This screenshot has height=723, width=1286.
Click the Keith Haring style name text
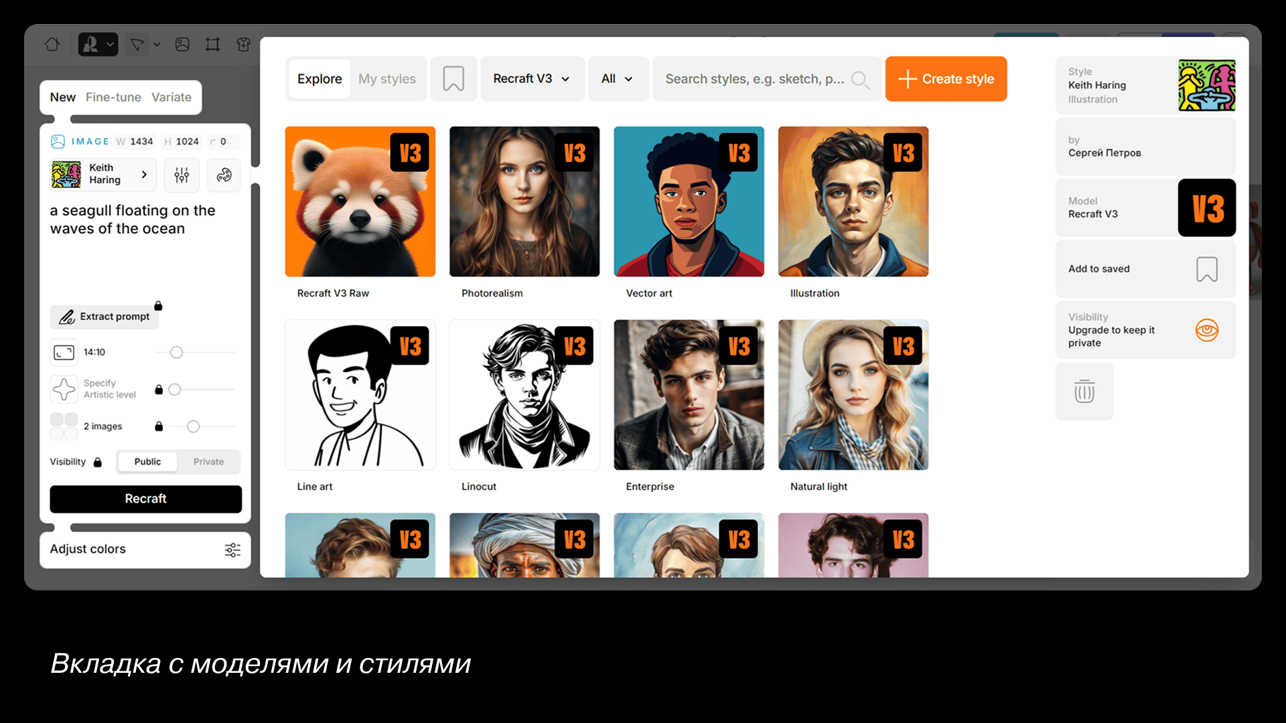point(1097,85)
